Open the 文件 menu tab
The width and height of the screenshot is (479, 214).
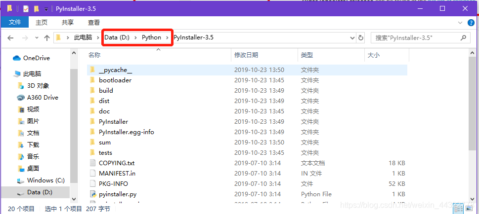click(15, 22)
